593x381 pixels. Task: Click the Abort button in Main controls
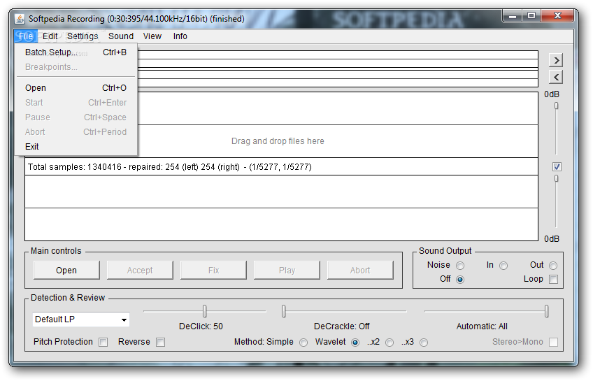point(360,271)
